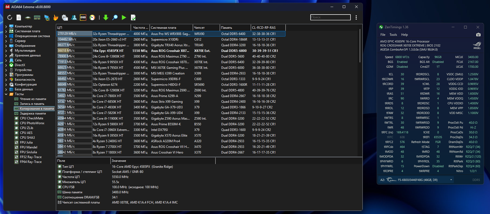The image size is (490, 214).
Task: Expand the Отображение tree node
Action: (6, 46)
